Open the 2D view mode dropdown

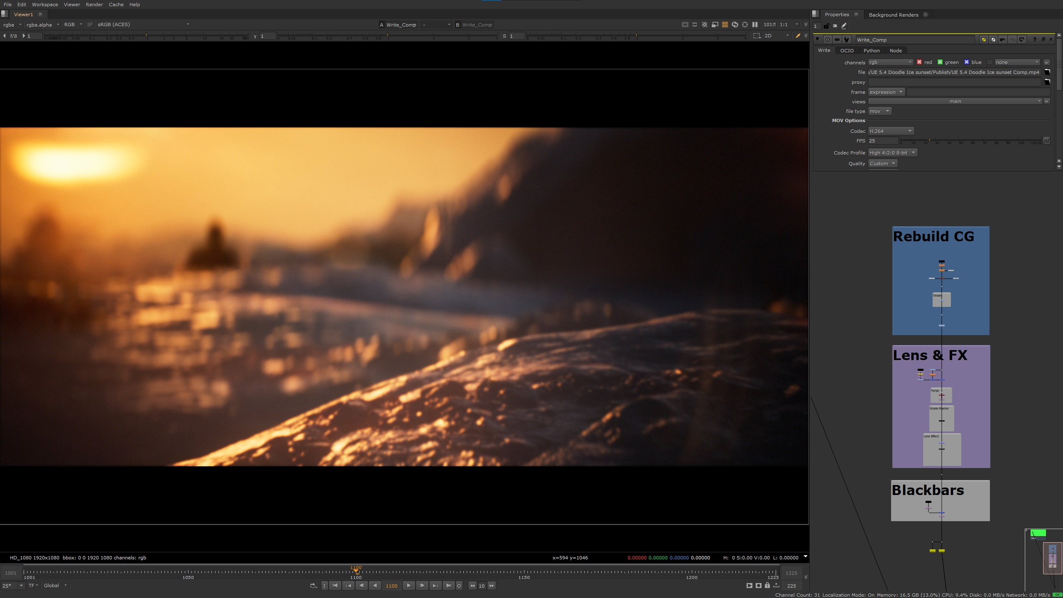(776, 36)
